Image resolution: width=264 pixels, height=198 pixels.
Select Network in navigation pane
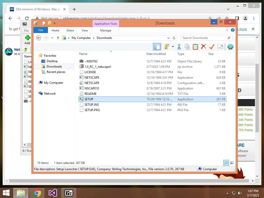[x=50, y=93]
